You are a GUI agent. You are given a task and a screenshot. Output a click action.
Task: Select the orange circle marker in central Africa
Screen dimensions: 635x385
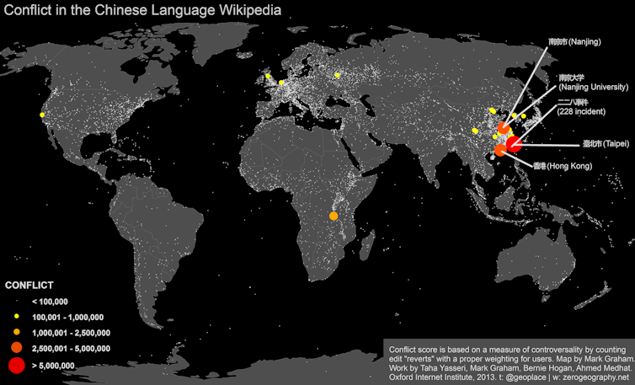pyautogui.click(x=334, y=216)
